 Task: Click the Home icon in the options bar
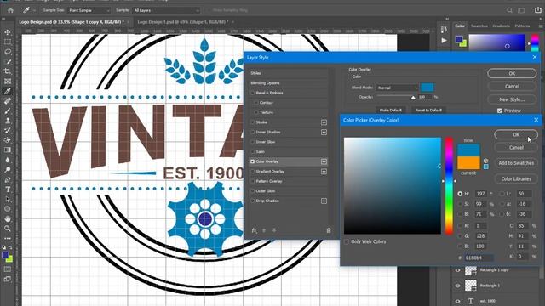[x=10, y=10]
